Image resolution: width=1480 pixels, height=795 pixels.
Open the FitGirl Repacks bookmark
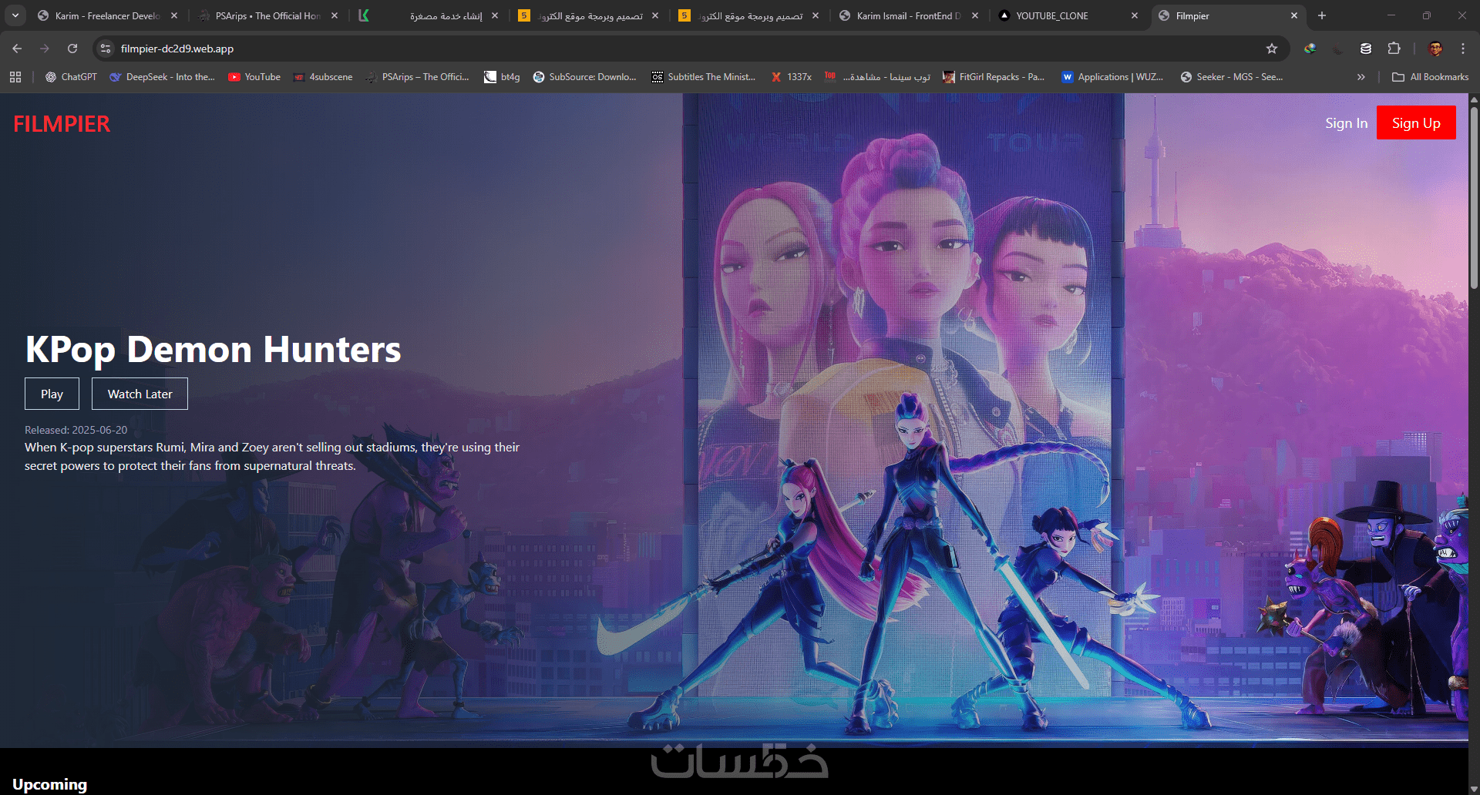point(994,77)
